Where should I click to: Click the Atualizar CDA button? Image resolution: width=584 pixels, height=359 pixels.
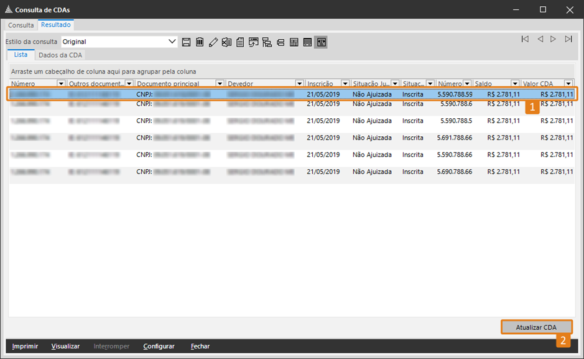tap(536, 327)
